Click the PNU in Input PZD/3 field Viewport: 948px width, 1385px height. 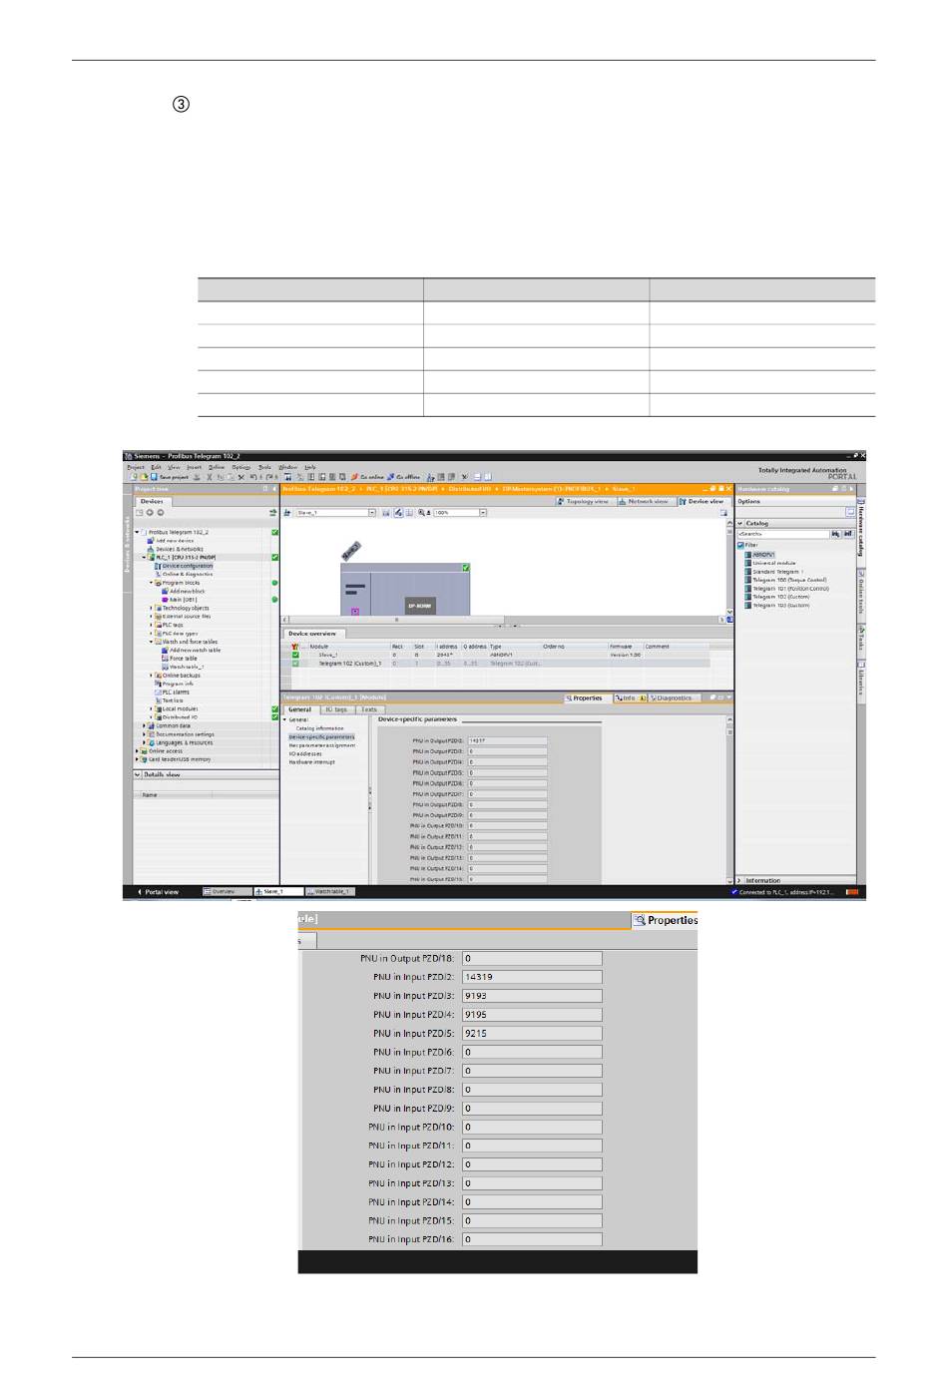point(532,996)
